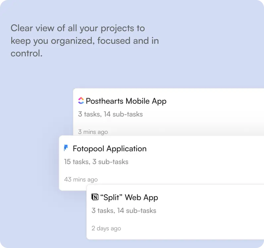Click the word "Mobile" in the Posthearts title

click(138, 101)
